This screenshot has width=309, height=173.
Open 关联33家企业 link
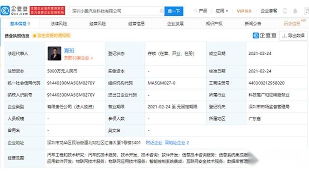[78, 58]
